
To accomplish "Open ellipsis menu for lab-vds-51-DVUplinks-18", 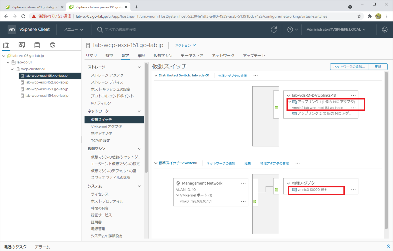I will (353, 95).
